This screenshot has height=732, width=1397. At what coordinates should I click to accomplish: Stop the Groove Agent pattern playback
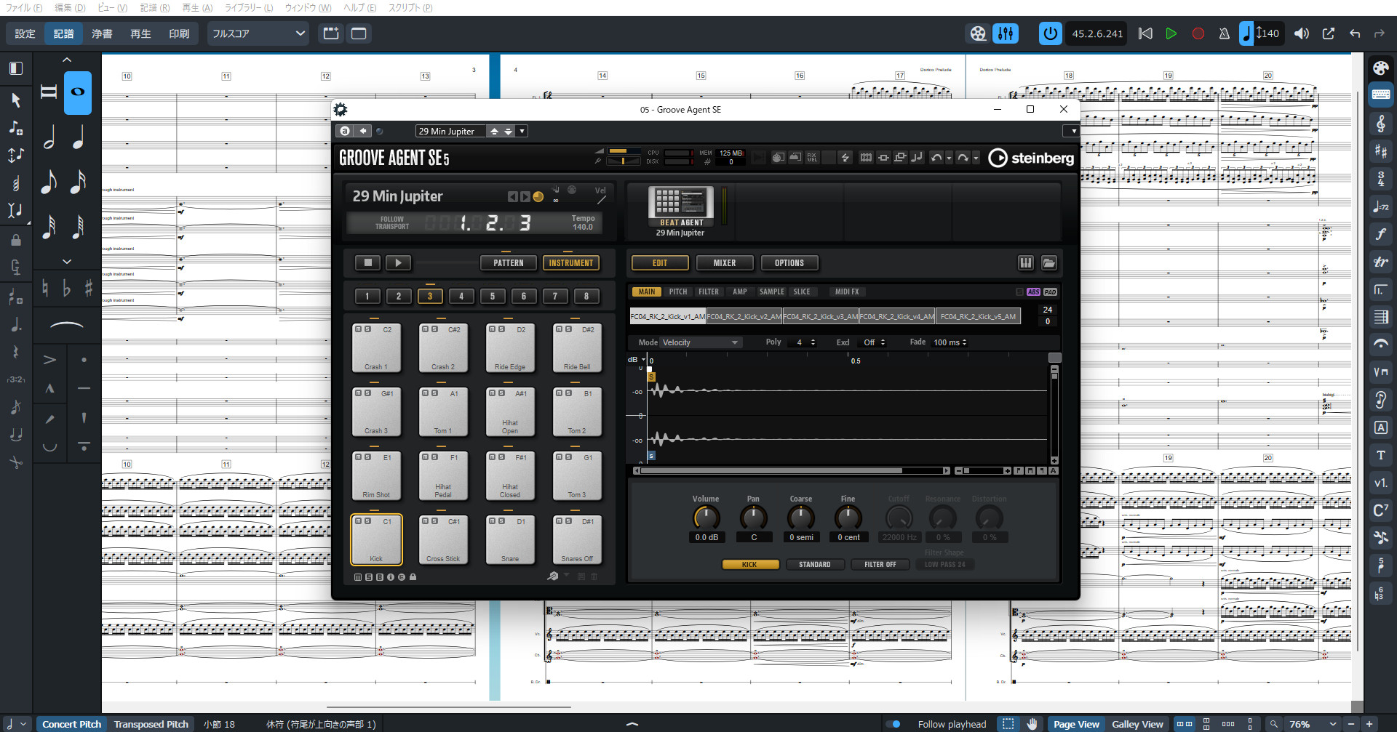tap(368, 263)
